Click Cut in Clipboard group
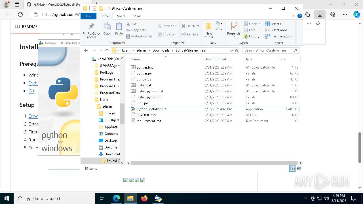Image resolution: width=363 pixels, height=204 pixels. (x=131, y=24)
